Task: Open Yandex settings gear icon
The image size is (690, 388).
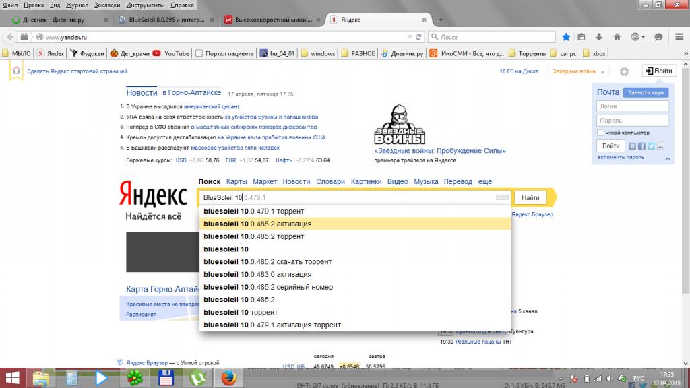Action: [x=624, y=71]
